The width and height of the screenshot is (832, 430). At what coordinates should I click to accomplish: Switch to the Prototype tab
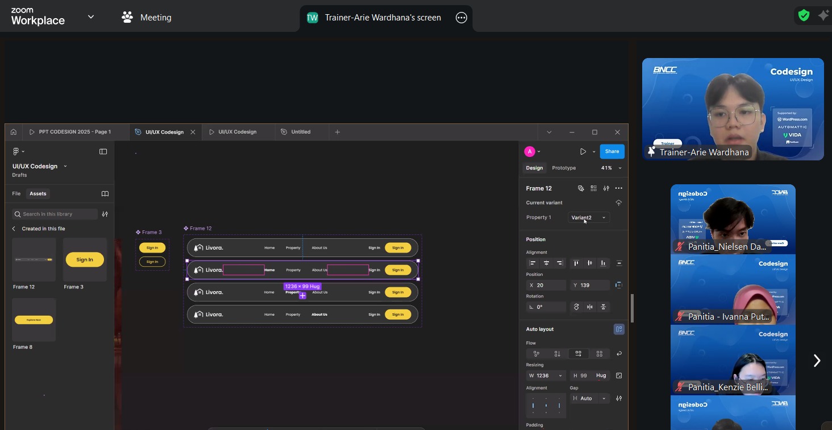[x=564, y=168]
